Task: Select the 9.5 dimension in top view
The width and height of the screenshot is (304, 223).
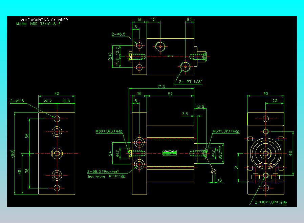Action: [190, 20]
